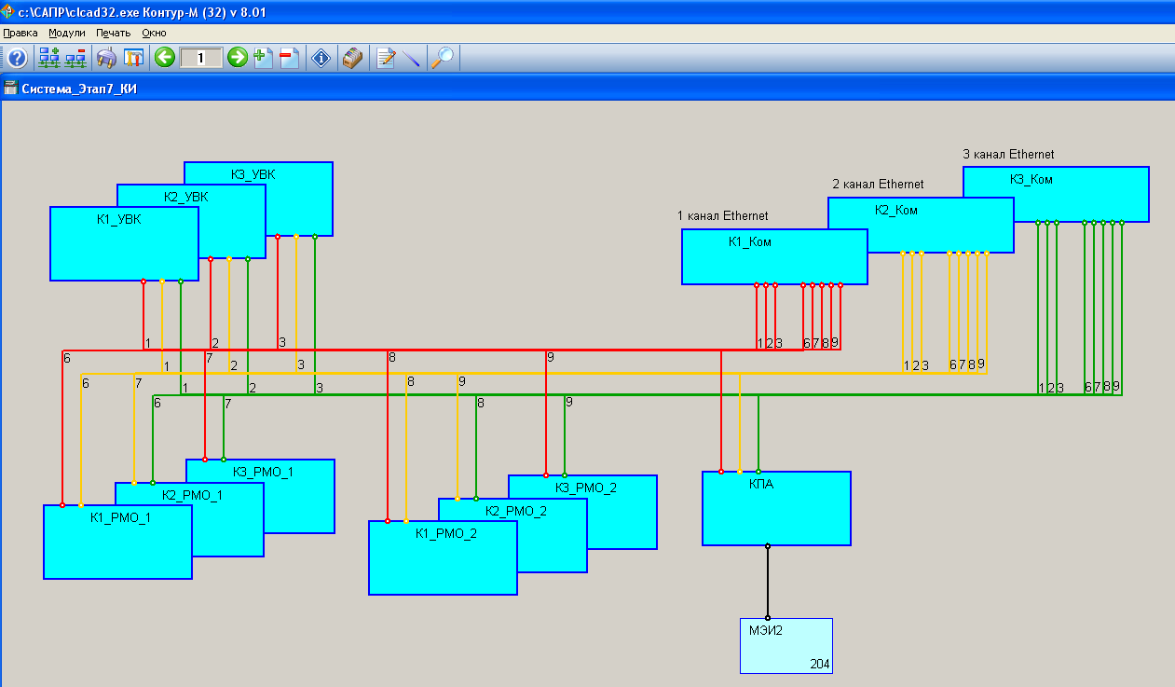Click the magnifying glass zoom icon

[x=444, y=58]
